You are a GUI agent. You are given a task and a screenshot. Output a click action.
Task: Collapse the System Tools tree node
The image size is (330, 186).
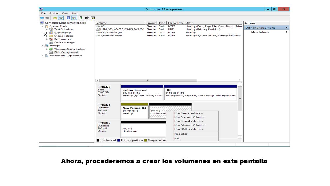pyautogui.click(x=42, y=26)
